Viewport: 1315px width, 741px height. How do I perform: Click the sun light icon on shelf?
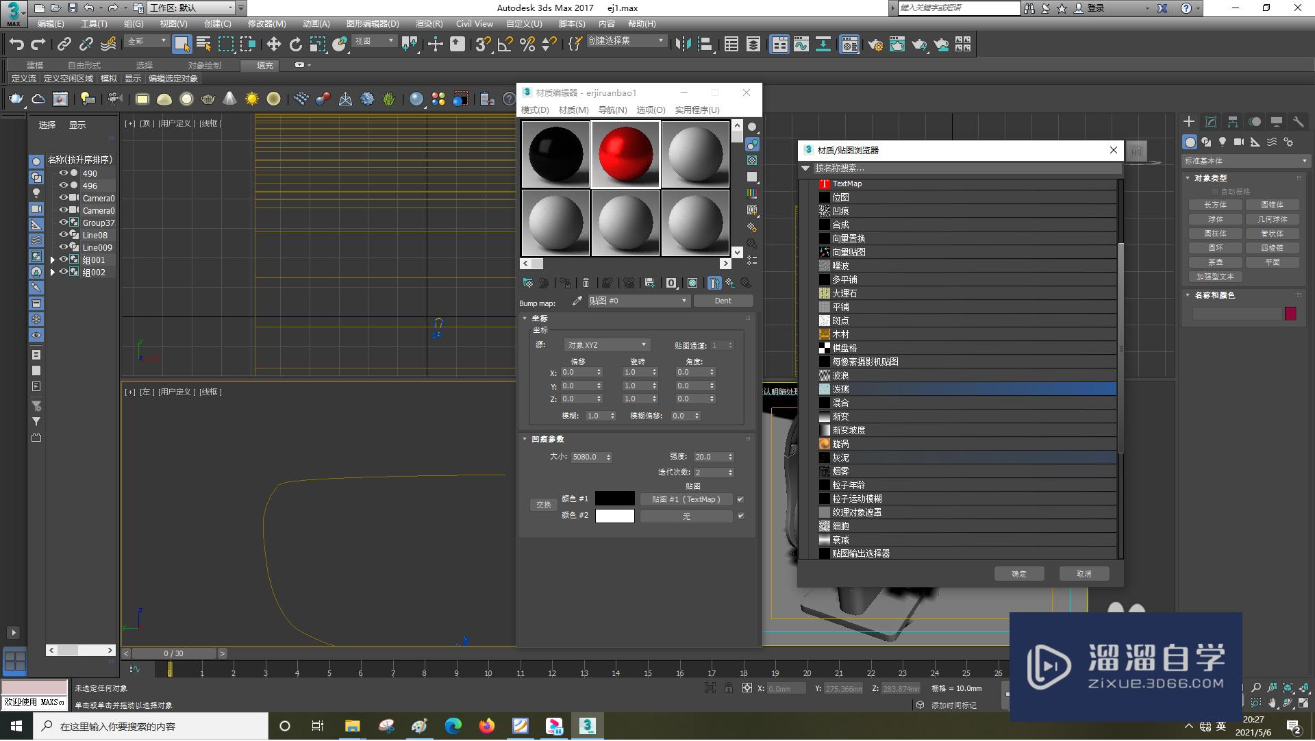pos(252,99)
